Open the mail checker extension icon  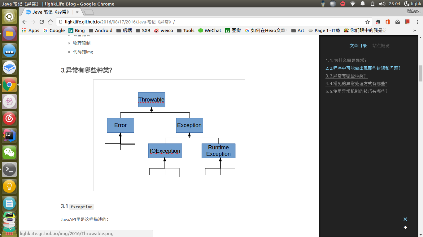point(398,22)
